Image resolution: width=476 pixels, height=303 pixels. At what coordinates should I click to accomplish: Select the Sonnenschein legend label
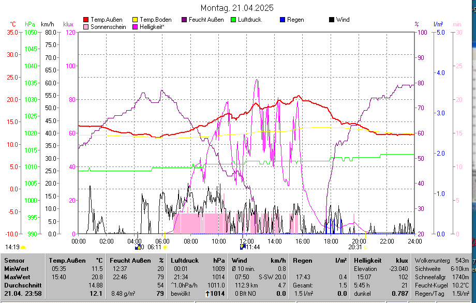(108, 27)
